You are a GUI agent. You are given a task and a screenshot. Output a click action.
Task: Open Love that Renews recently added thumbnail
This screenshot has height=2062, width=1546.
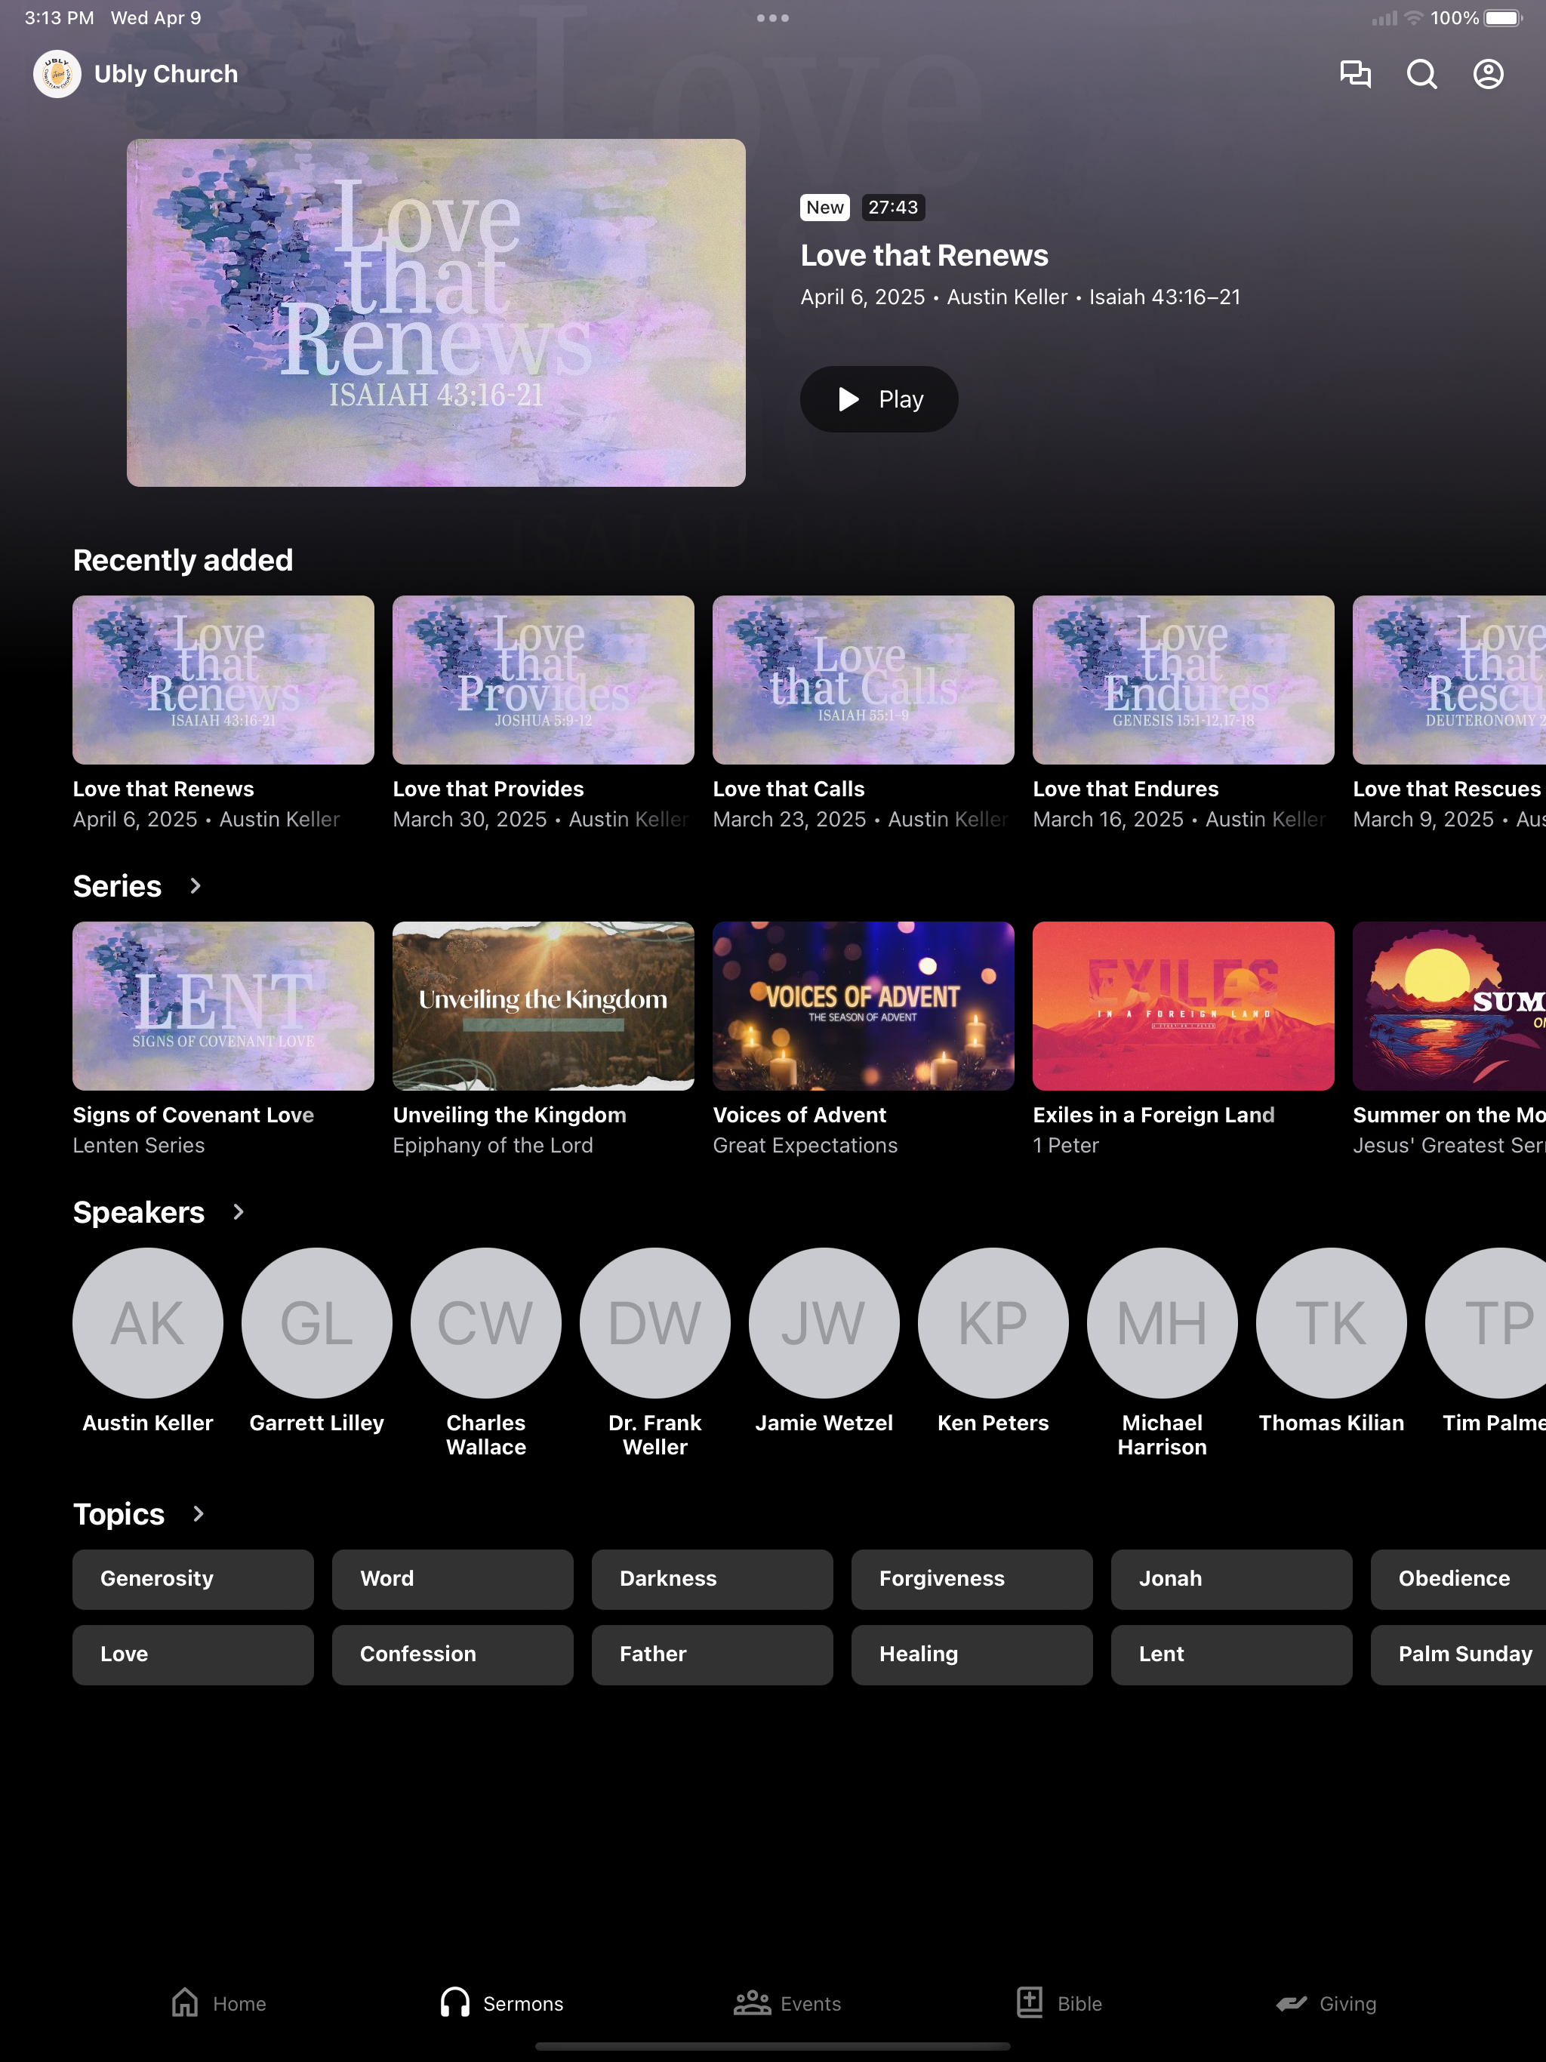tap(223, 679)
